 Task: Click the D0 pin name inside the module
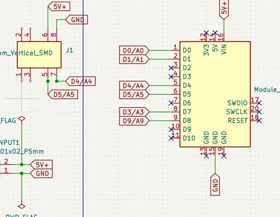[x=187, y=50]
